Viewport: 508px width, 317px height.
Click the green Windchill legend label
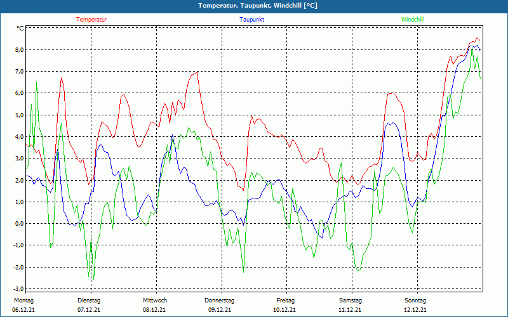[412, 20]
